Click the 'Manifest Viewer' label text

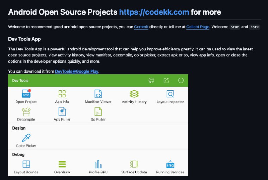[98, 102]
